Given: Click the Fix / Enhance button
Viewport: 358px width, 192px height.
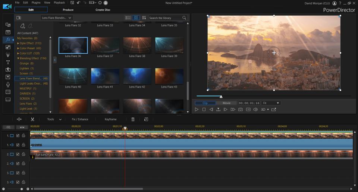Looking at the screenshot, I should pyautogui.click(x=80, y=119).
